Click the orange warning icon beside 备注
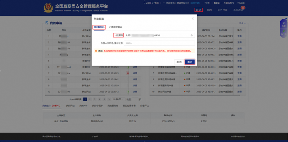Image resolution: width=288 pixels, height=142 pixels. 96,51
